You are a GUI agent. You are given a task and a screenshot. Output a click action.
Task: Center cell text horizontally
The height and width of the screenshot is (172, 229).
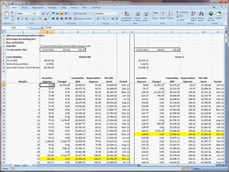point(57,19)
